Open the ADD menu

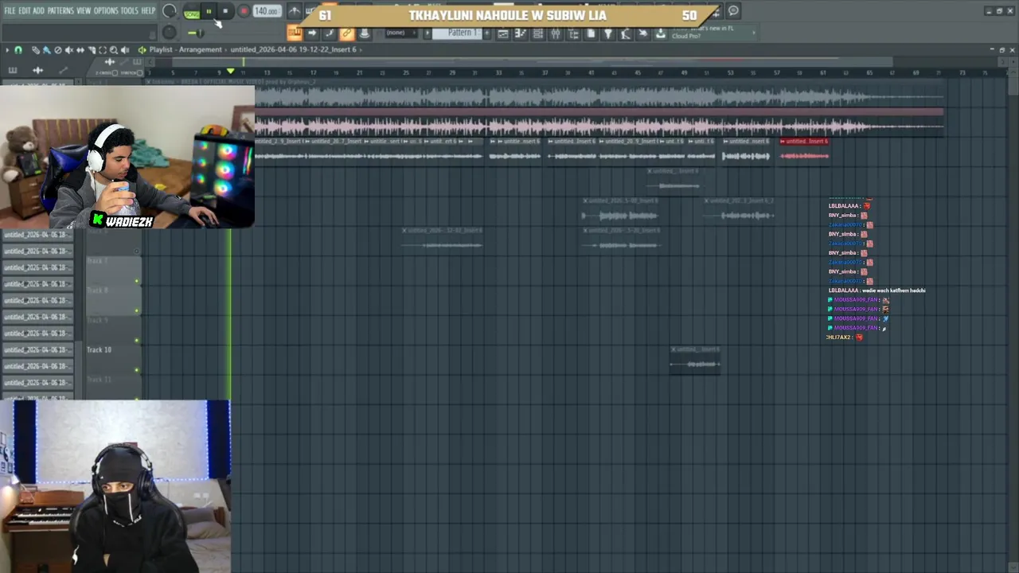[x=39, y=11]
